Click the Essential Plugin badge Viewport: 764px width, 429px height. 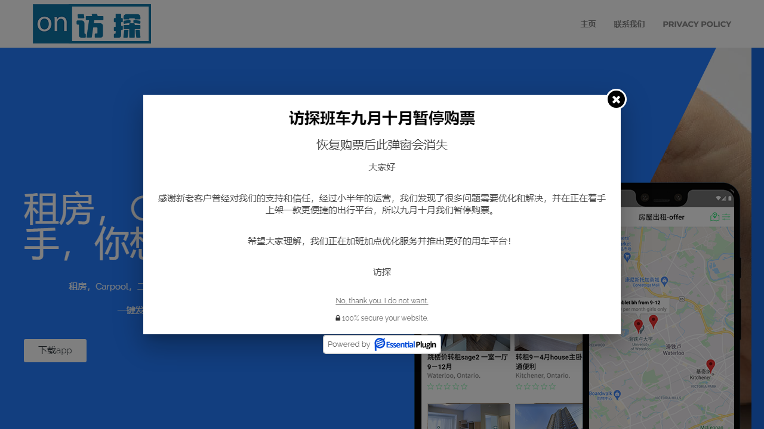click(382, 344)
